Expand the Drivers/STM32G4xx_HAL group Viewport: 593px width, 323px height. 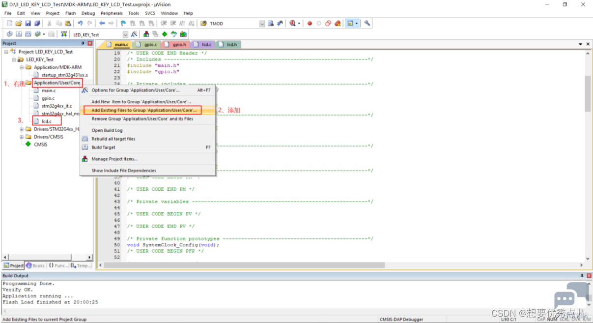click(x=22, y=129)
